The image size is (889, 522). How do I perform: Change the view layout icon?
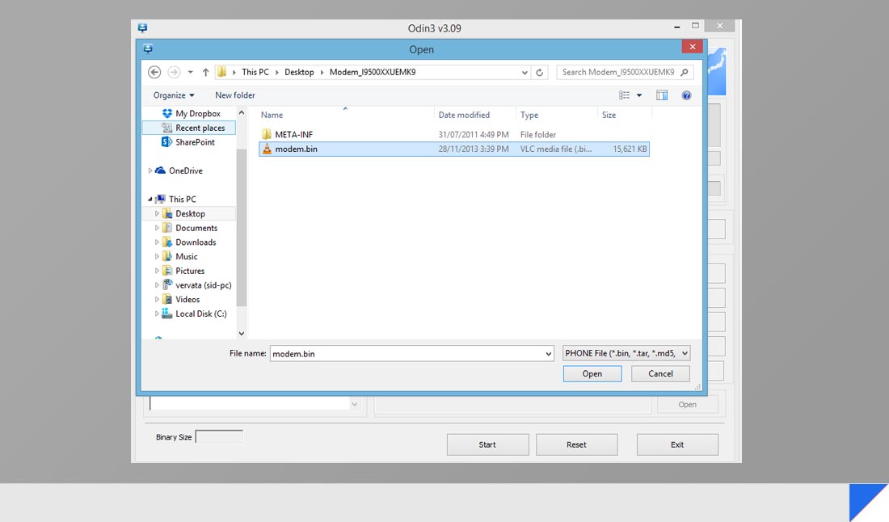(624, 95)
